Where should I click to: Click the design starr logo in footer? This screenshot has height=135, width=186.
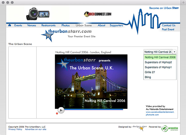pyautogui.click(x=140, y=128)
